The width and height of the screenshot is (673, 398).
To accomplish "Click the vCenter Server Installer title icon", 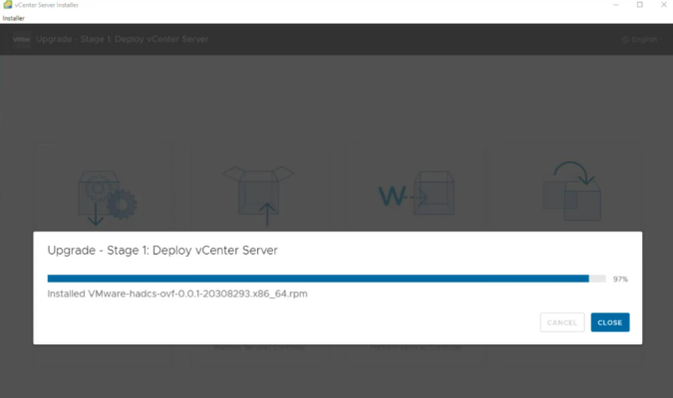I will [x=7, y=5].
